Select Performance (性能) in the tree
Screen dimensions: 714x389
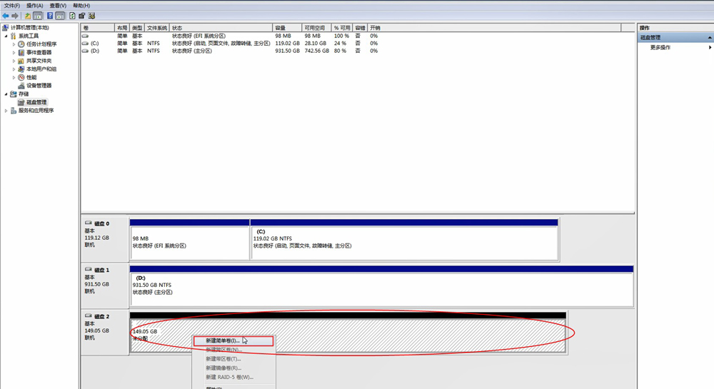[31, 77]
